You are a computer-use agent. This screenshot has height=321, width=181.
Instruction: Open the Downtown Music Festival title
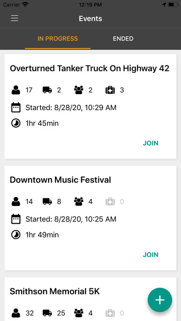tap(60, 180)
